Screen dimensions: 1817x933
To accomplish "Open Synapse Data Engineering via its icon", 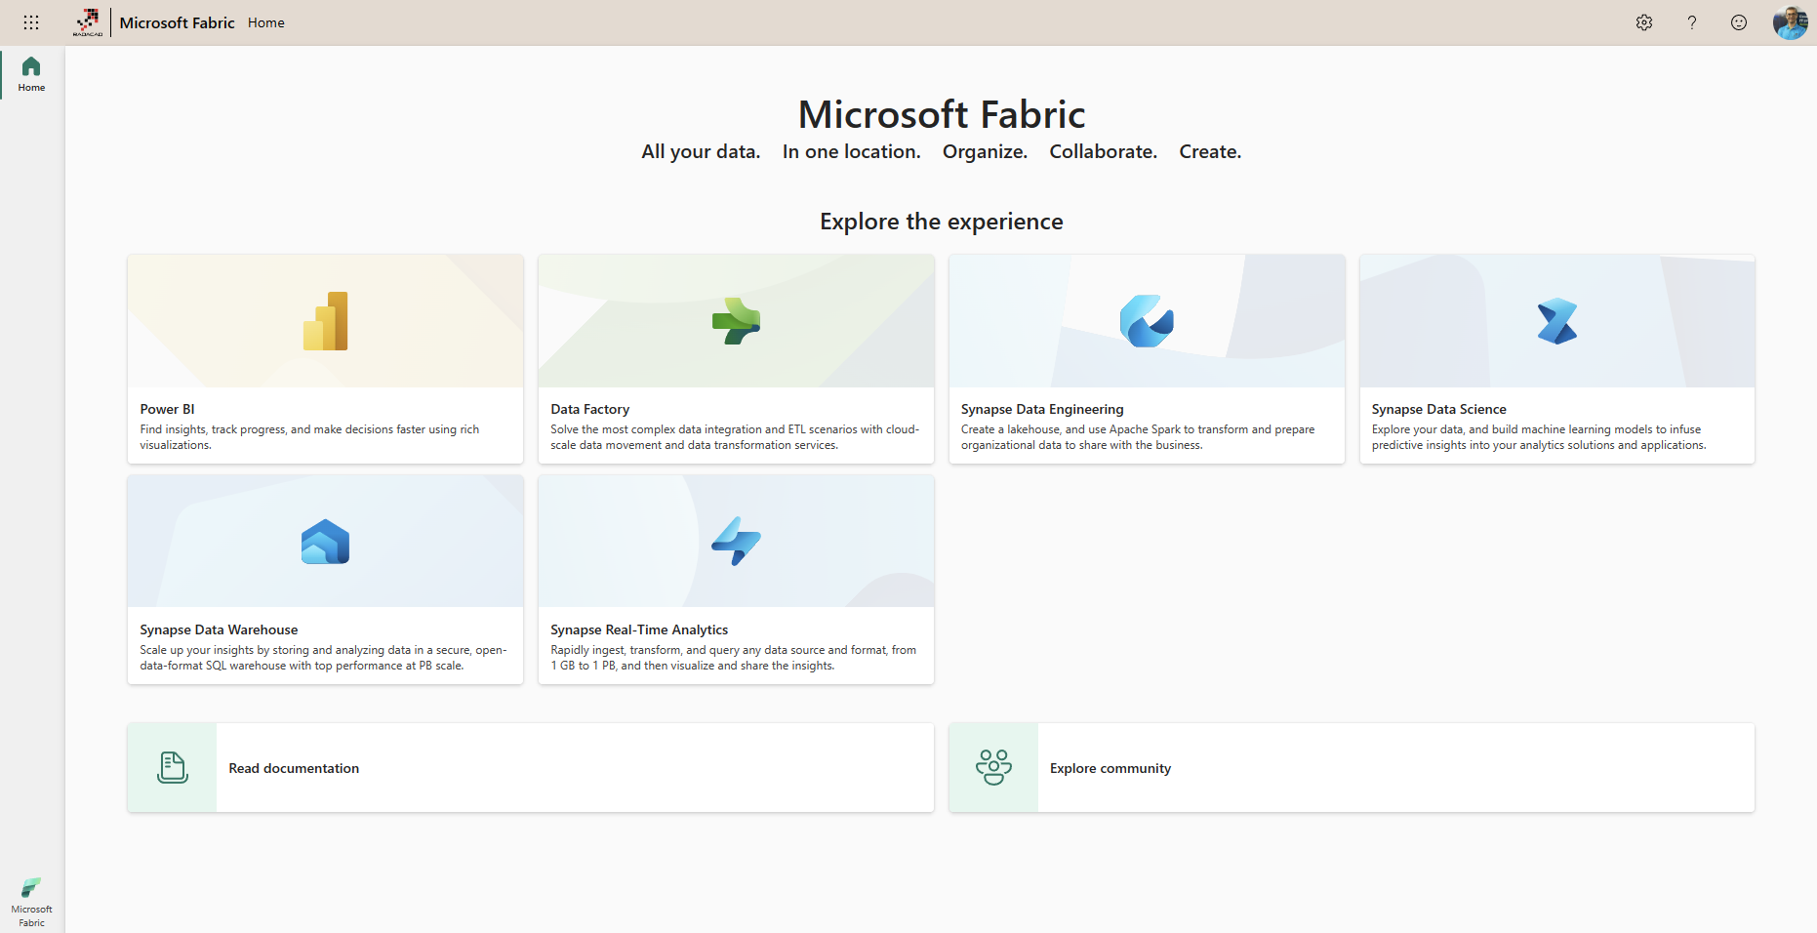I will tap(1147, 320).
